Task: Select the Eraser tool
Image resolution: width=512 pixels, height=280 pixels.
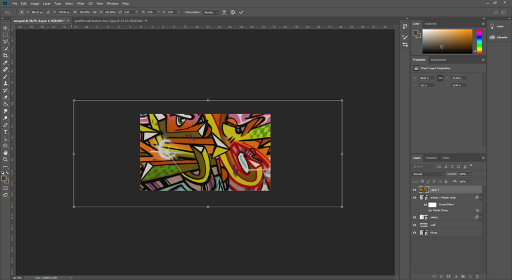Action: click(5, 97)
